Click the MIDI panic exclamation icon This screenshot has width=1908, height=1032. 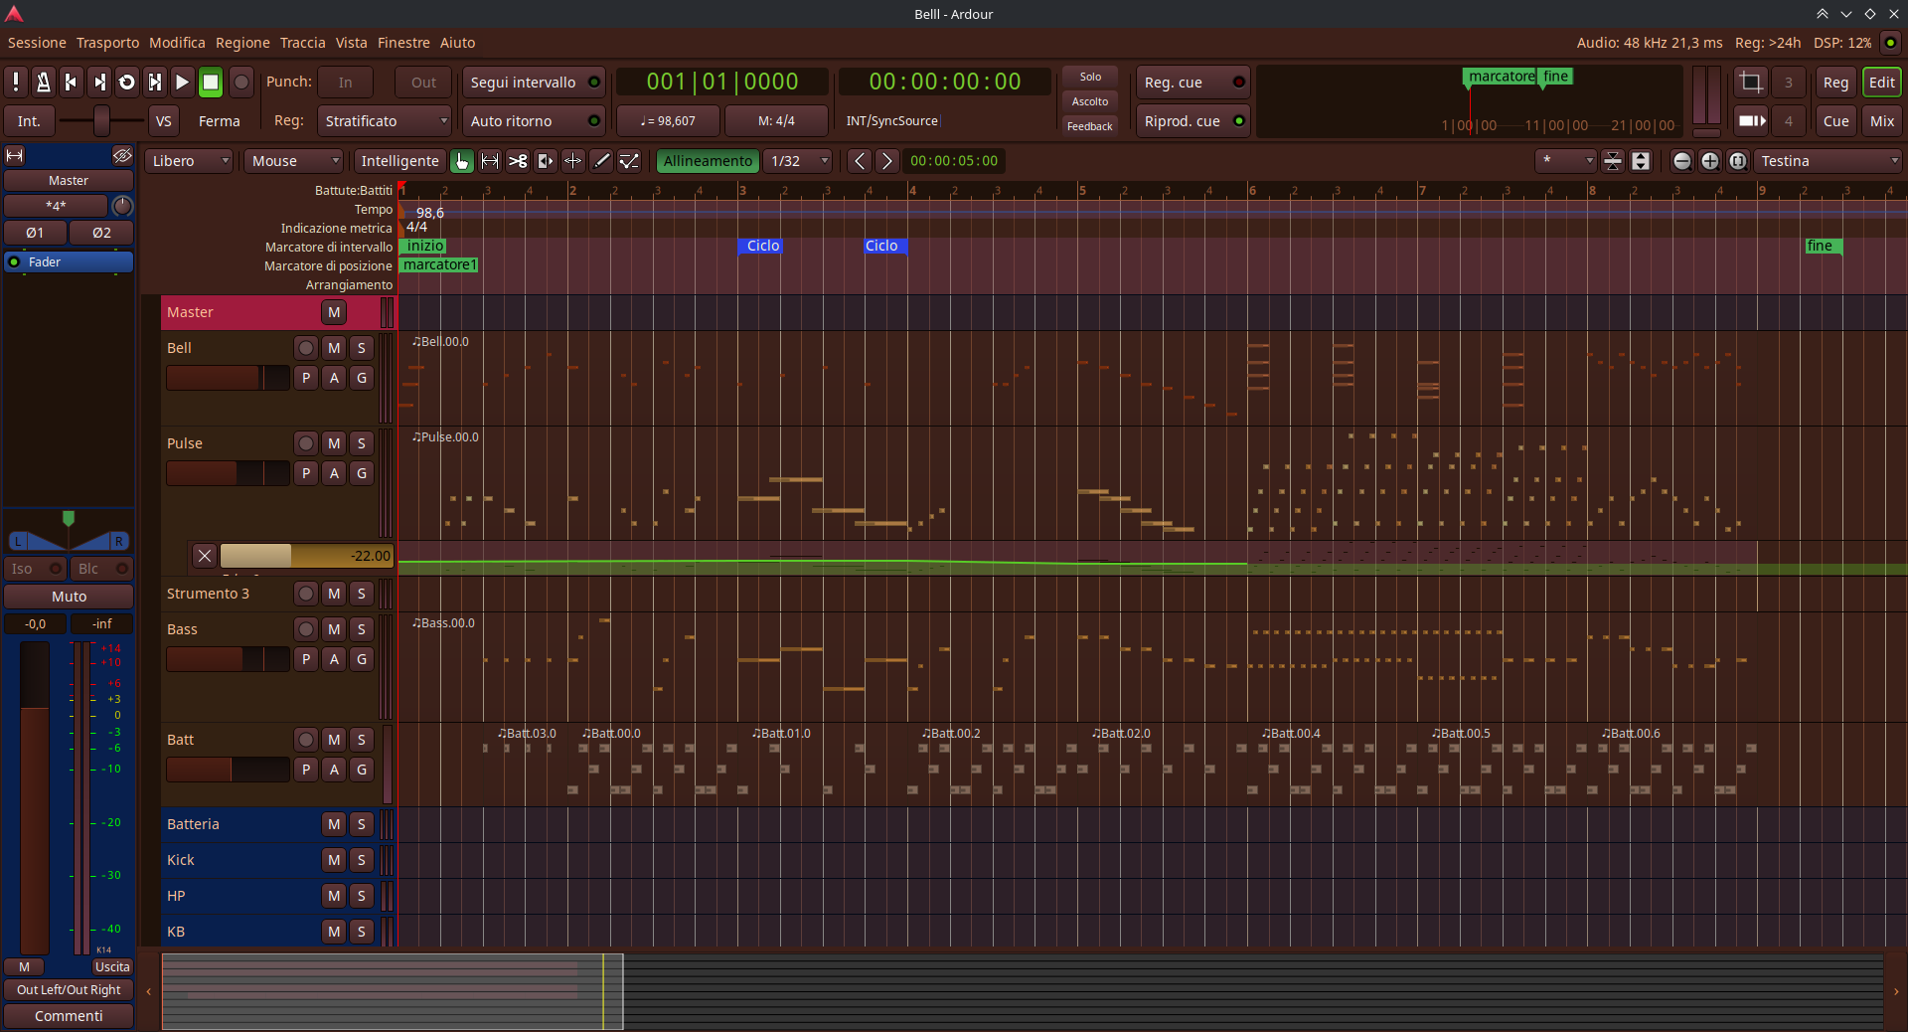16,83
